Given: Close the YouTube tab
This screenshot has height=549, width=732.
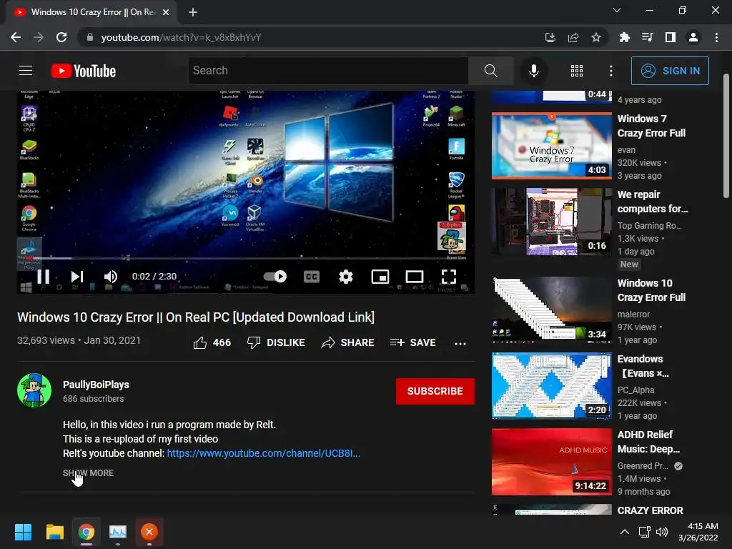Looking at the screenshot, I should click(165, 12).
